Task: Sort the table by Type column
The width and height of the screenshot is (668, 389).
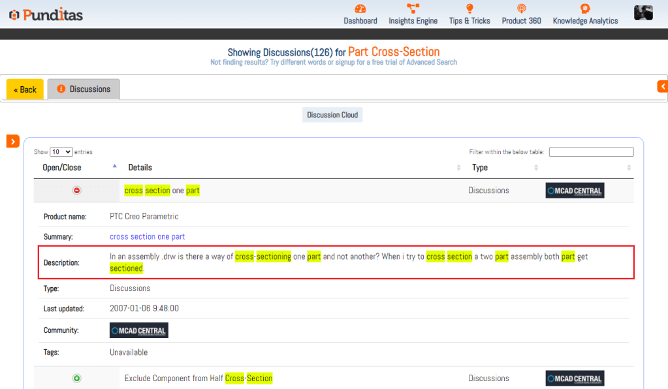Action: pos(480,168)
